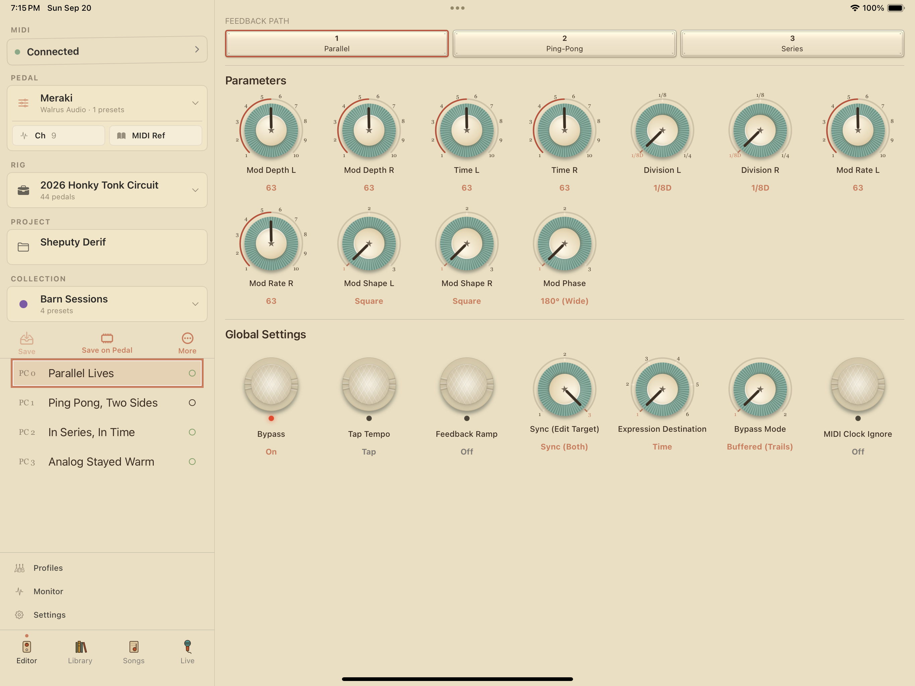Image resolution: width=915 pixels, height=686 pixels.
Task: Click the Division L knob
Action: pyautogui.click(x=662, y=130)
